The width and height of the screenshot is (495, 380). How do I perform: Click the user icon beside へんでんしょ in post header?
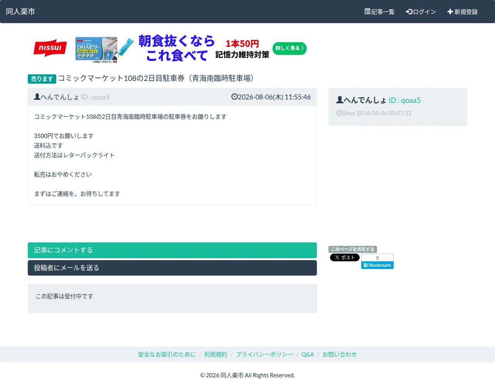coord(37,97)
